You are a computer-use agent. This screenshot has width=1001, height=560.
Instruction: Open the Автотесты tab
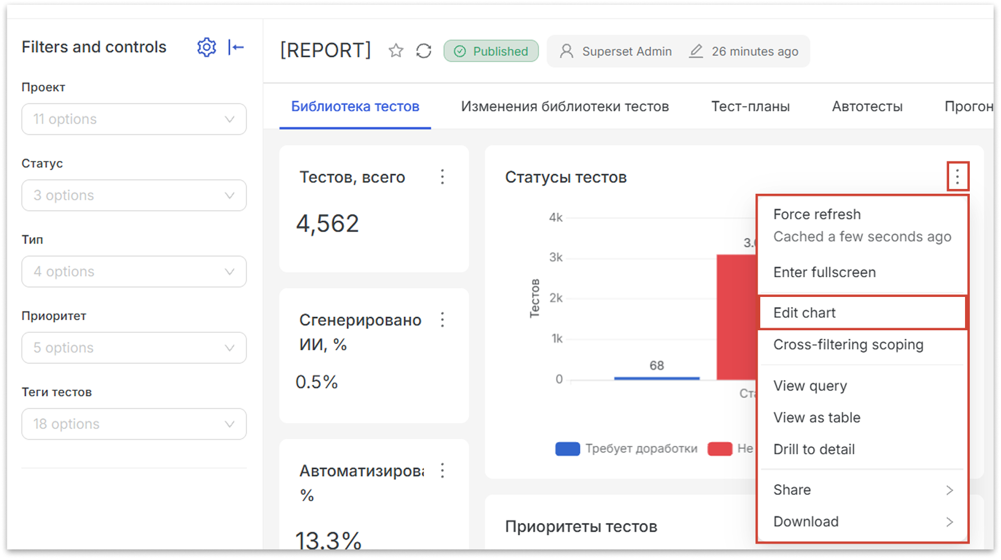[x=867, y=106]
